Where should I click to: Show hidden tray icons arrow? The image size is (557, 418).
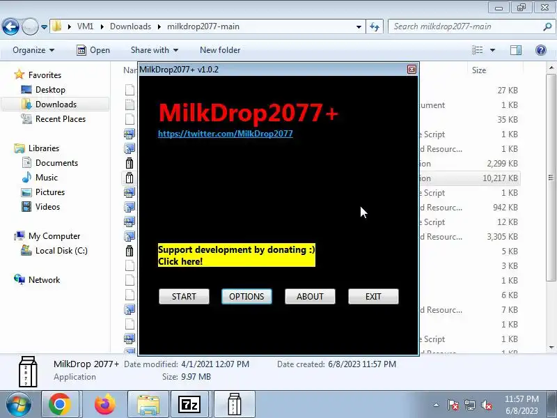coord(437,405)
